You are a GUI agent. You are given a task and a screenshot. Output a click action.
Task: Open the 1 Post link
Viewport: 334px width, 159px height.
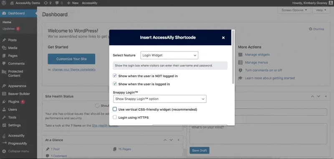tap(55, 149)
